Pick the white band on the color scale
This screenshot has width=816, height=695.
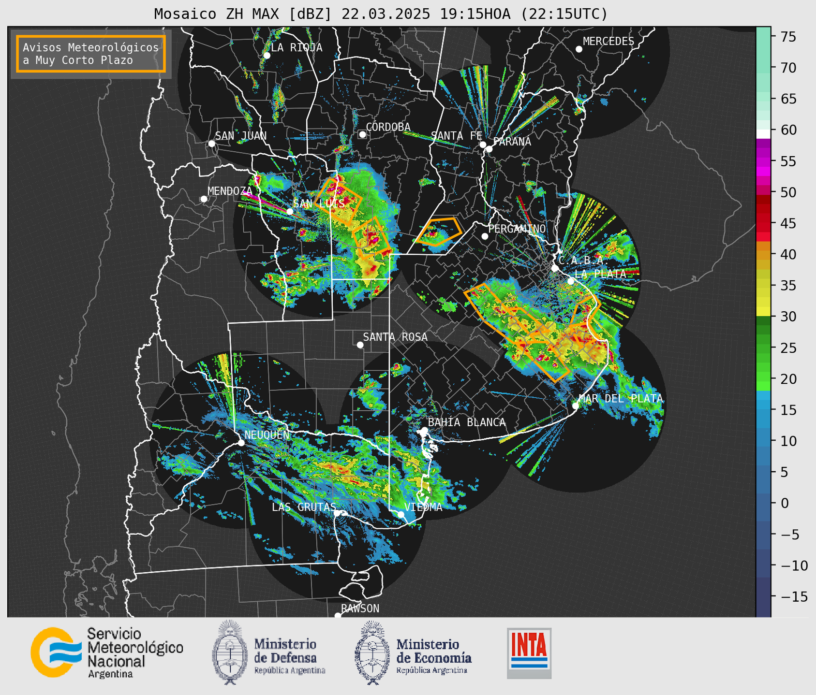[763, 133]
